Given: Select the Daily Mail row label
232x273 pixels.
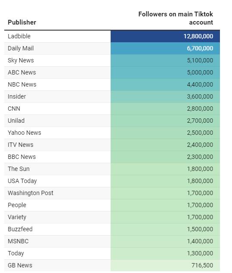Looking at the screenshot, I should [x=21, y=48].
